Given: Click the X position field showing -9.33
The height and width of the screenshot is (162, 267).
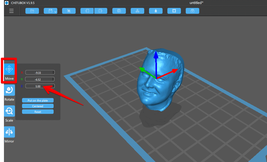Looking at the screenshot, I should click(x=40, y=72).
